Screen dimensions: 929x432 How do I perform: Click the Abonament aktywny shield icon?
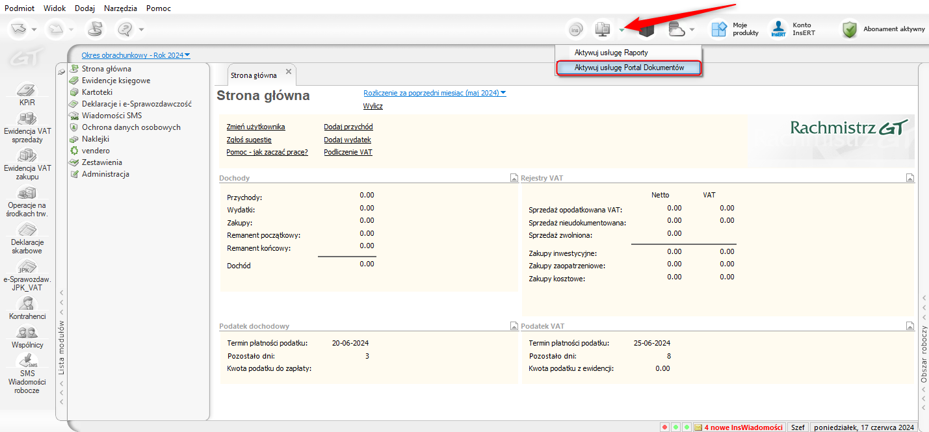coord(850,29)
